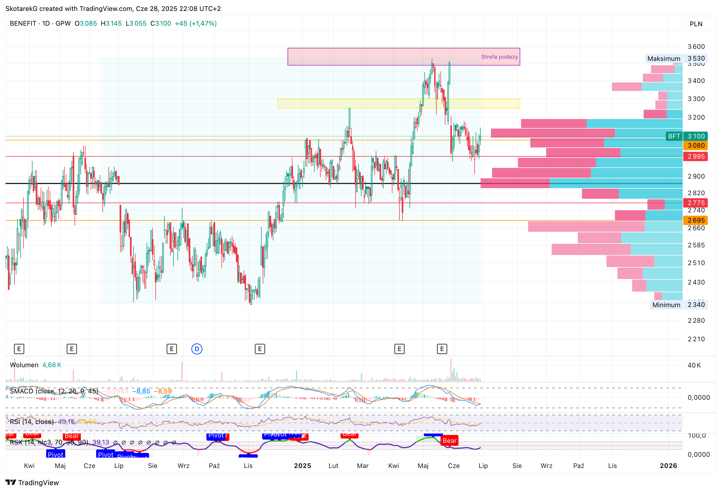Select the red 2775 price level label

[695, 203]
